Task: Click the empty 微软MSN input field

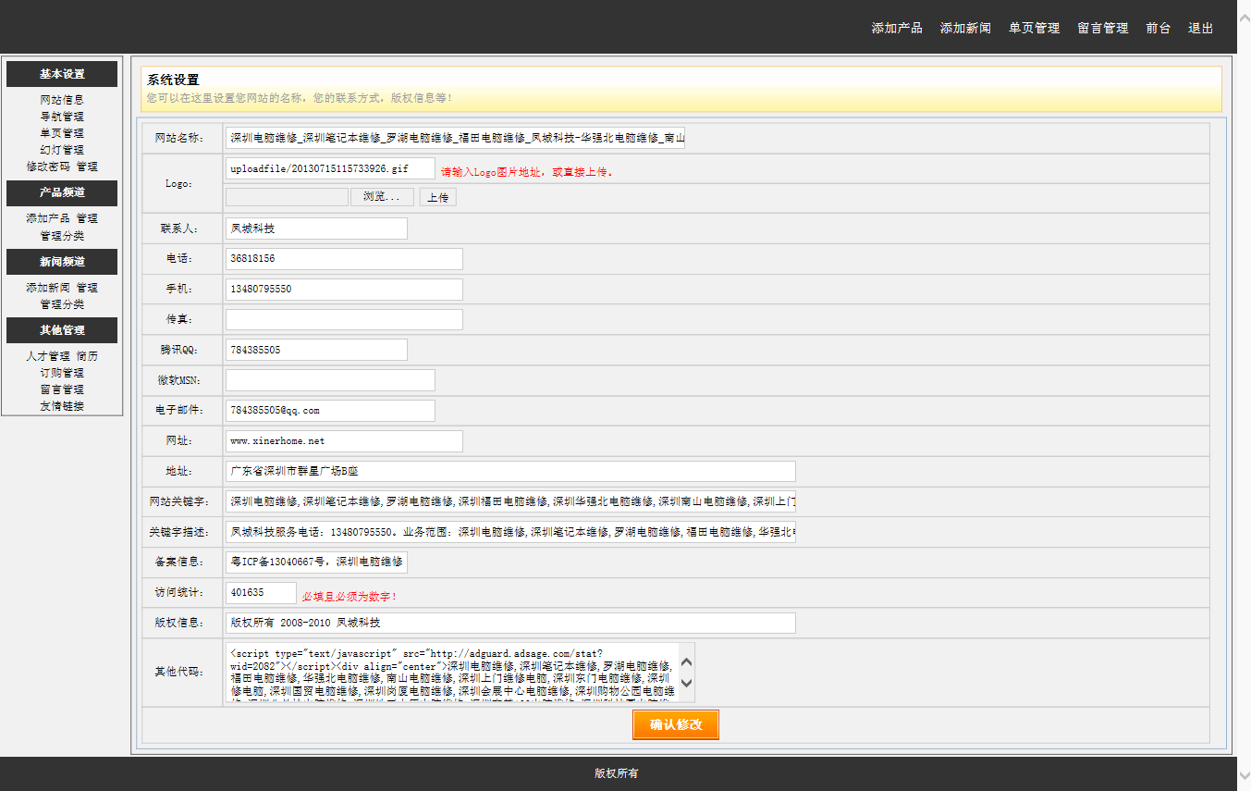Action: tap(330, 380)
